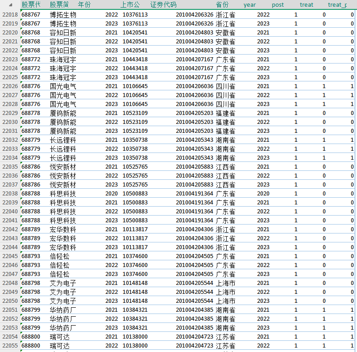Click 福建省 in row 22030
The width and height of the screenshot is (357, 352).
pyautogui.click(x=225, y=122)
